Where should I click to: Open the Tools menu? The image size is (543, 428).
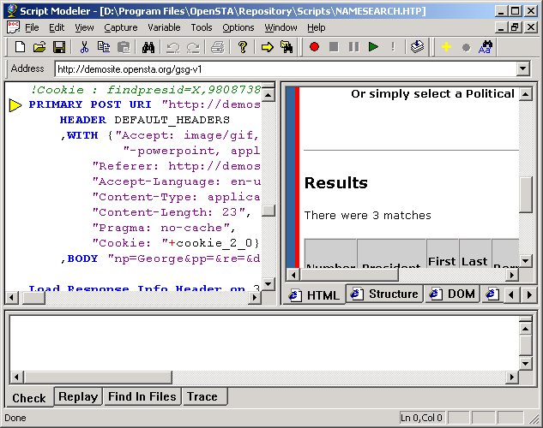[202, 27]
